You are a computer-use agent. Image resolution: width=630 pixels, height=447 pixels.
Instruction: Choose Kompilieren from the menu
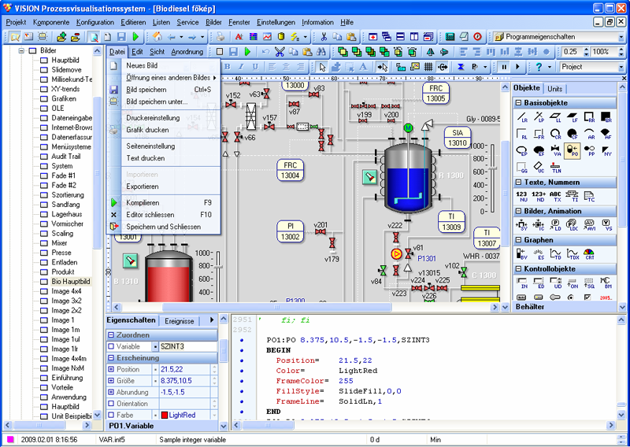pos(143,202)
